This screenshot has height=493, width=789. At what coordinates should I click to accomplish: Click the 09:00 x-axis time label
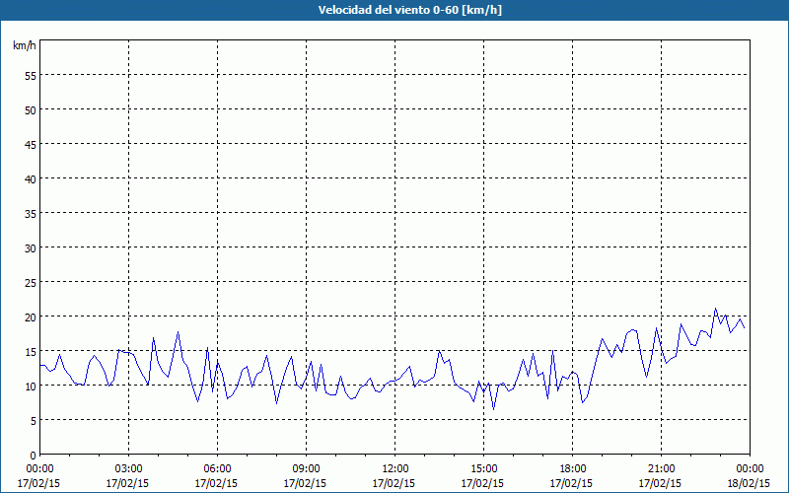pyautogui.click(x=307, y=468)
